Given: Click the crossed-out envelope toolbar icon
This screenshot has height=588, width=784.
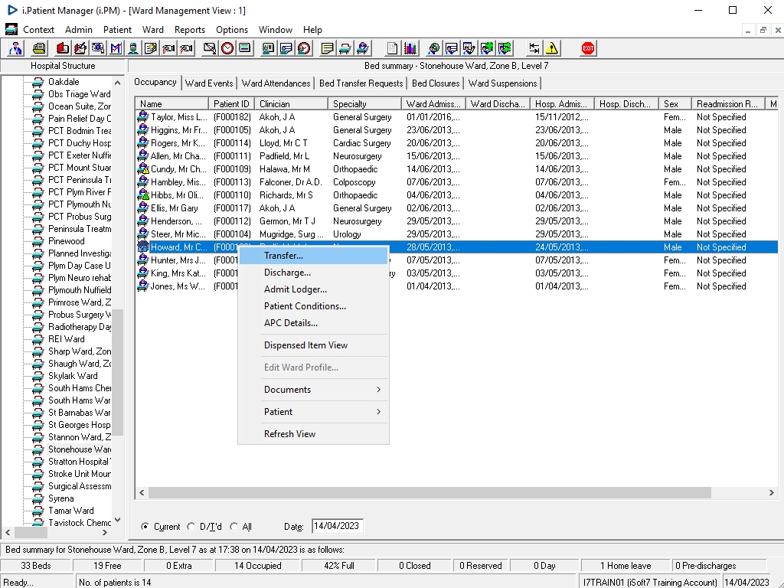Looking at the screenshot, I should 210,48.
